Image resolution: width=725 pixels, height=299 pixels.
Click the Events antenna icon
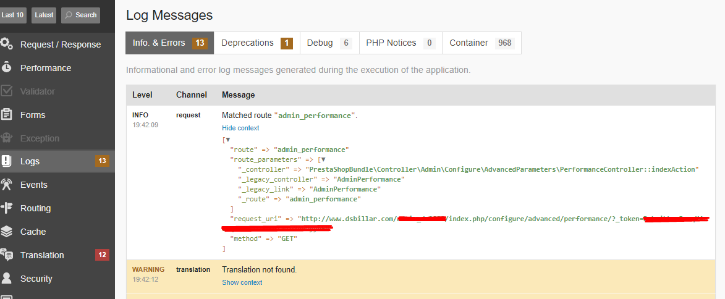(x=7, y=184)
